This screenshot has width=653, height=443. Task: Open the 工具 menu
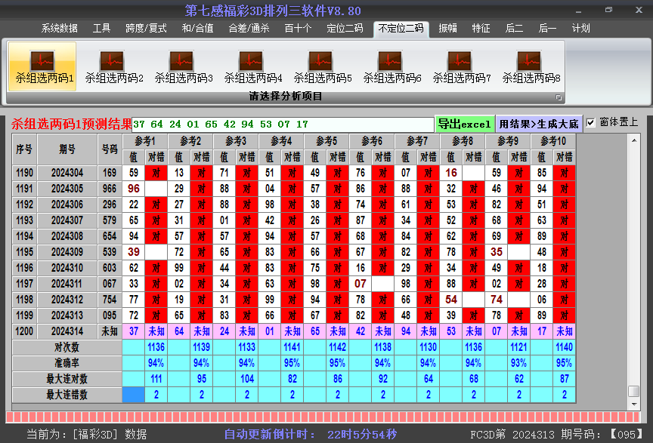tap(101, 28)
